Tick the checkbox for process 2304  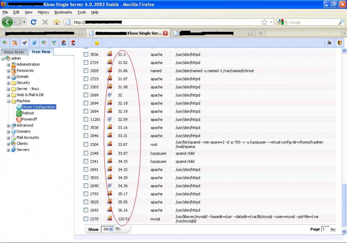click(86, 144)
